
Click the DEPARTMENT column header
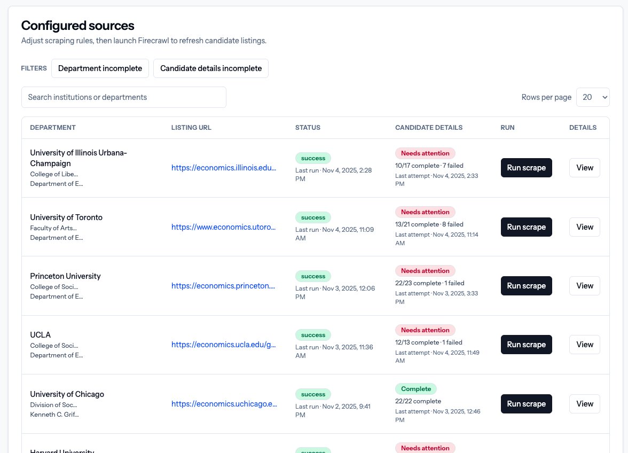click(53, 127)
